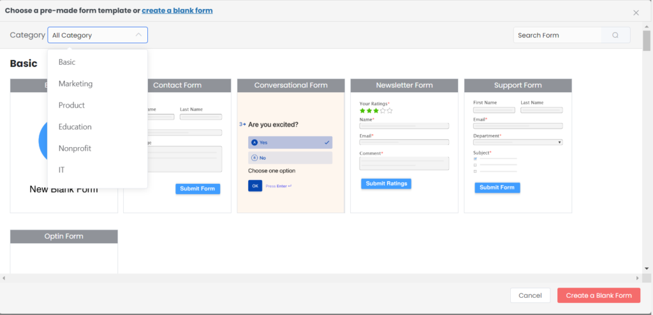Click Email field in Newsletter Form preview
The width and height of the screenshot is (653, 315).
(x=404, y=142)
